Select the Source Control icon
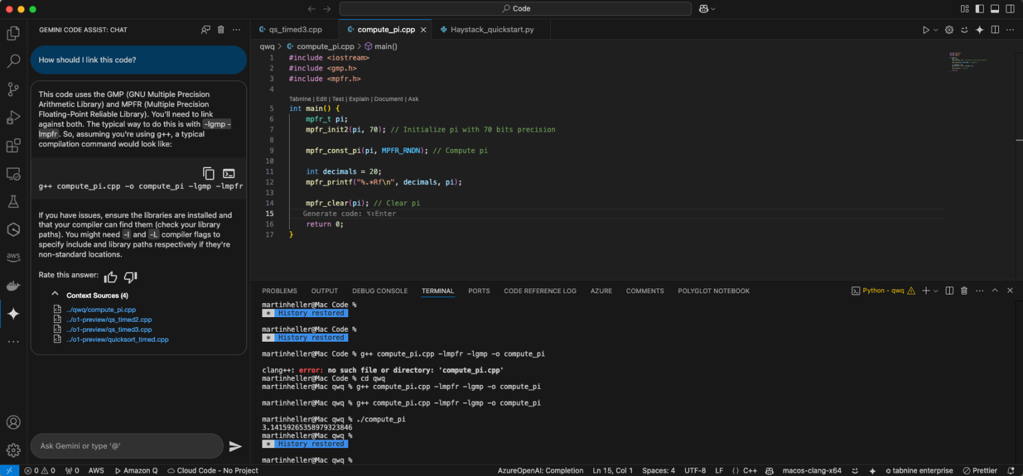Image resolution: width=1023 pixels, height=476 pixels. pyautogui.click(x=13, y=89)
